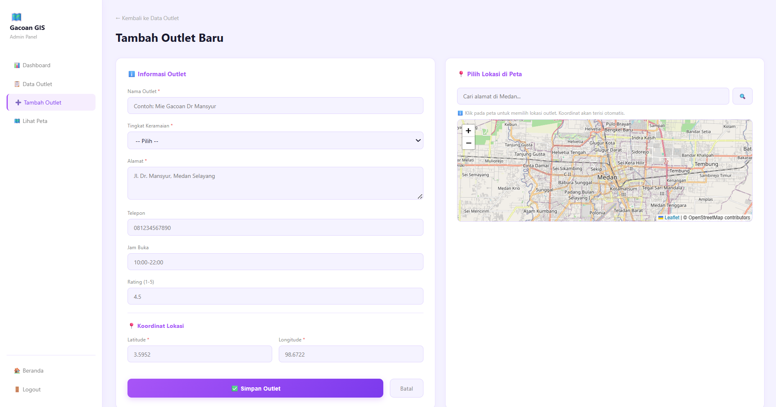
Task: Zoom out the map with minus button
Action: [468, 143]
